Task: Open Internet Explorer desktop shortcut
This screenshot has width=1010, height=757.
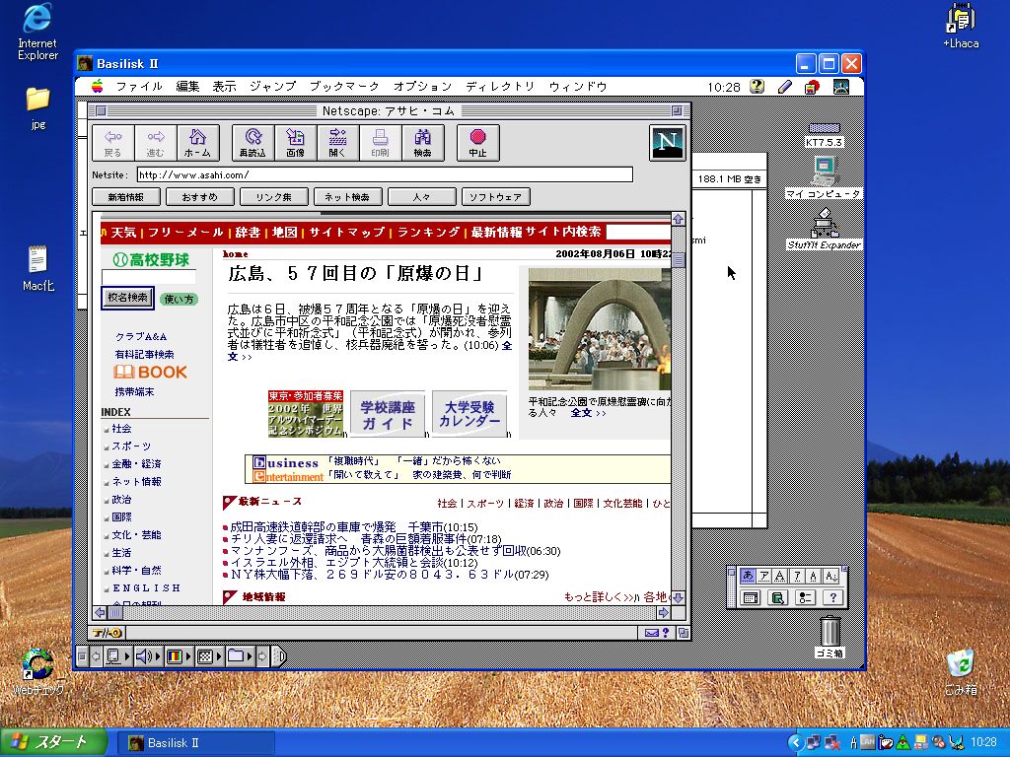Action: (37, 32)
